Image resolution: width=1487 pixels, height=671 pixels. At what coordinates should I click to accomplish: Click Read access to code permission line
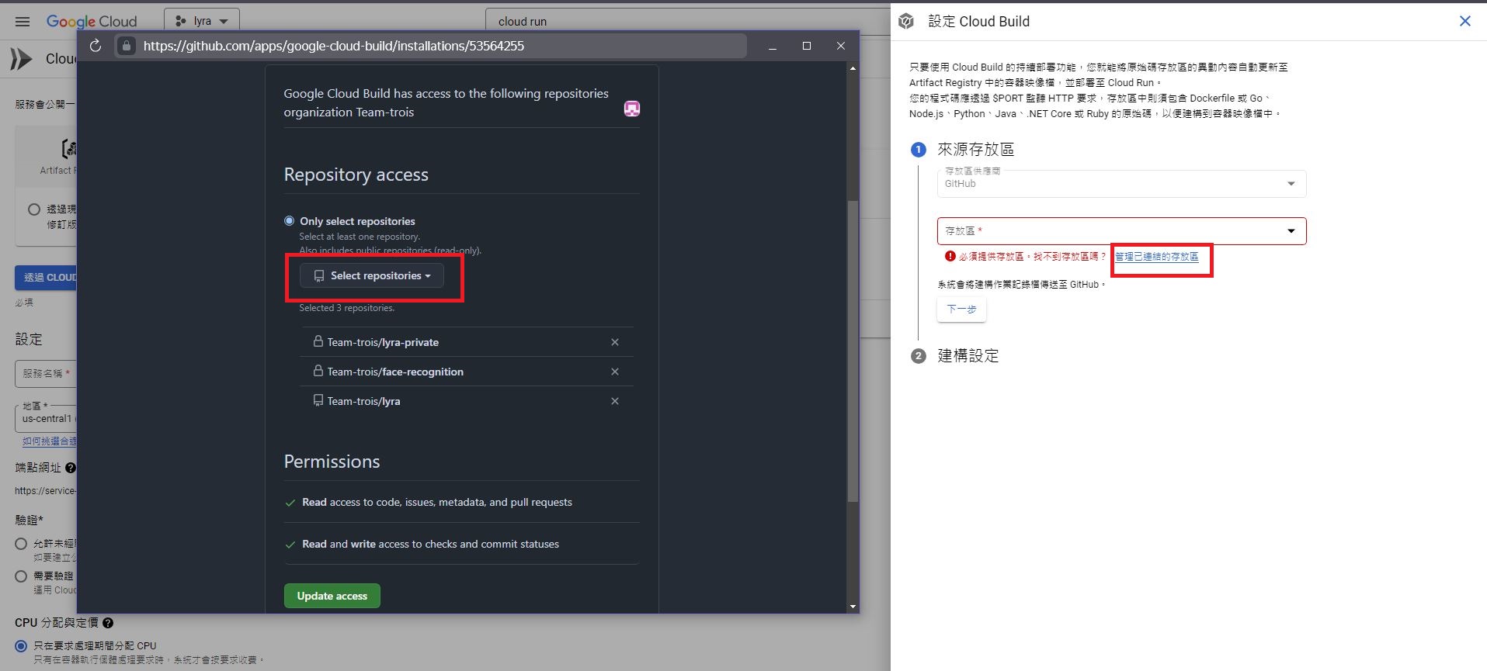click(437, 503)
